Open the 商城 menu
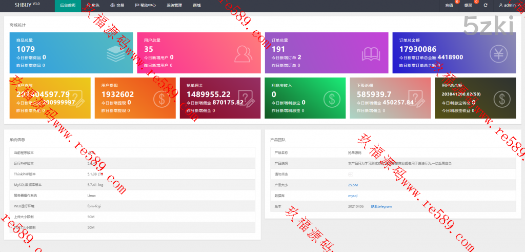The image size is (525, 252). pos(197,5)
